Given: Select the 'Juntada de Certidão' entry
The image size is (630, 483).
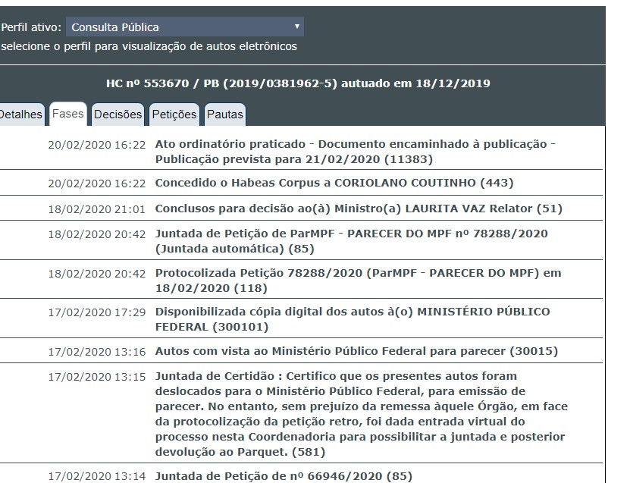Looking at the screenshot, I should pos(361,414).
